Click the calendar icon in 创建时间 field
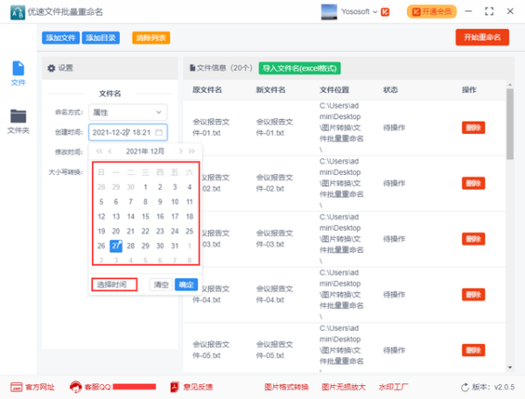The image size is (525, 399). click(158, 133)
